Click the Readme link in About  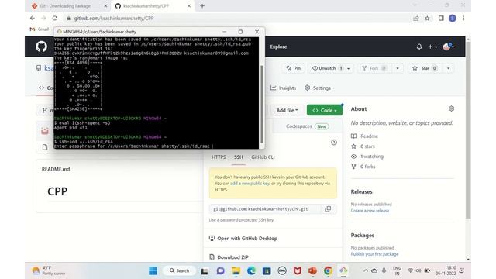tap(364, 136)
